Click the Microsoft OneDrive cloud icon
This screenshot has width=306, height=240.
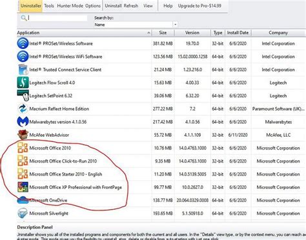(x=23, y=200)
